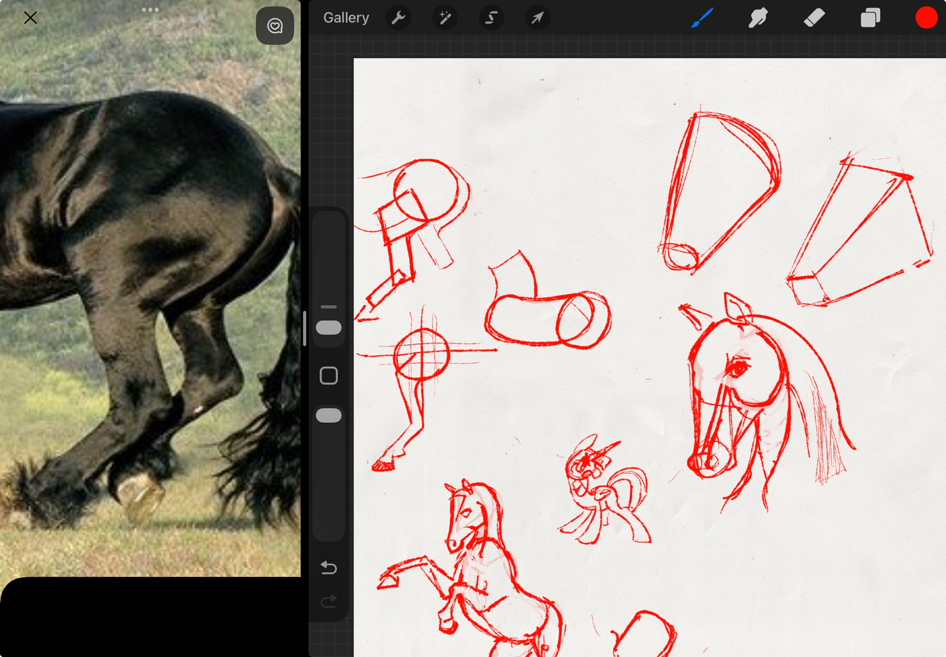Activate the Selection tool
Viewport: 946px width, 657px height.
coord(491,18)
